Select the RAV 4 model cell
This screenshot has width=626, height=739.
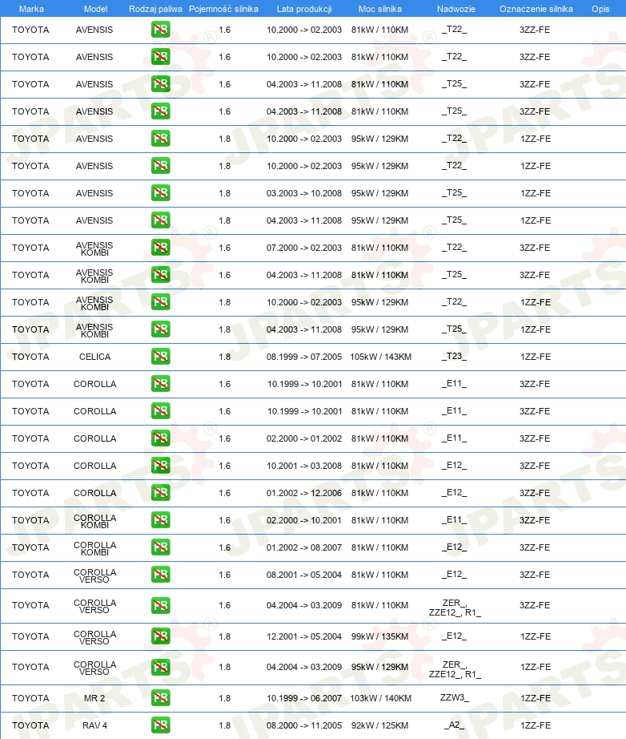tap(94, 725)
